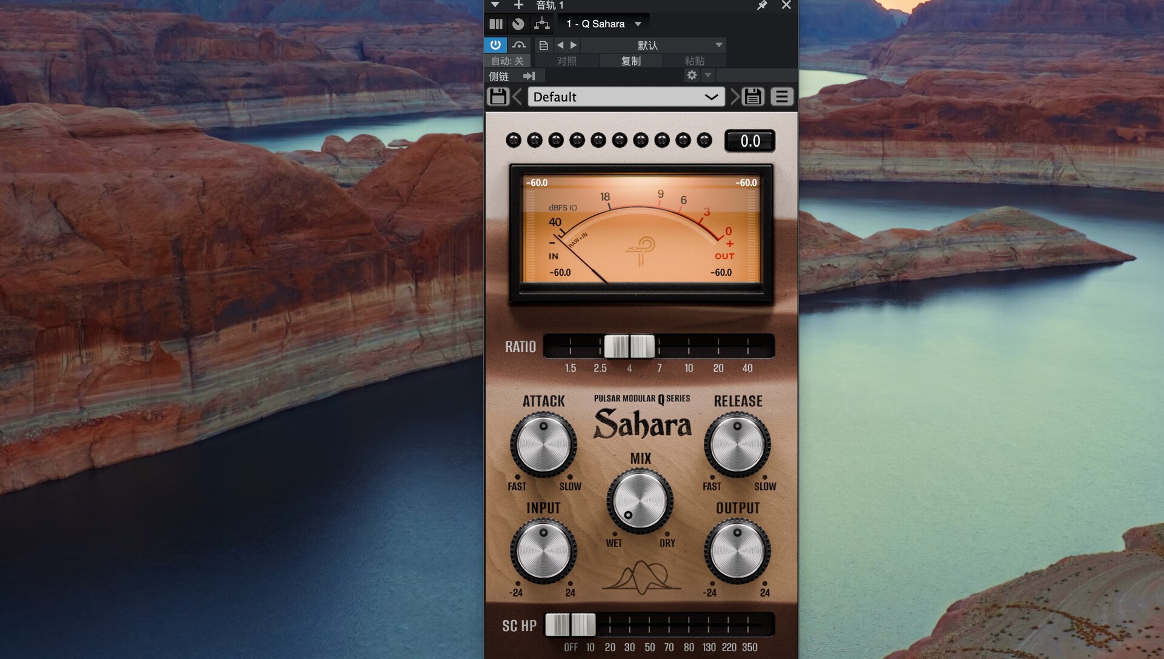Click the Sahara logo
The width and height of the screenshot is (1164, 659).
click(642, 423)
